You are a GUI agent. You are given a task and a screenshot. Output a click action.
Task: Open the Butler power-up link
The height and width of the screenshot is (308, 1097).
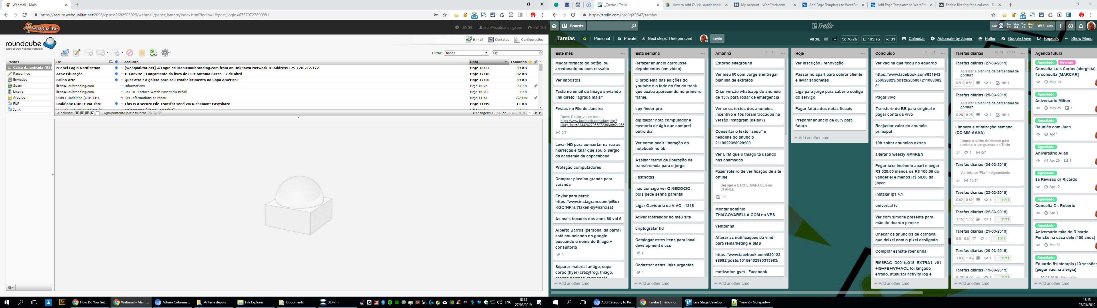pyautogui.click(x=990, y=39)
